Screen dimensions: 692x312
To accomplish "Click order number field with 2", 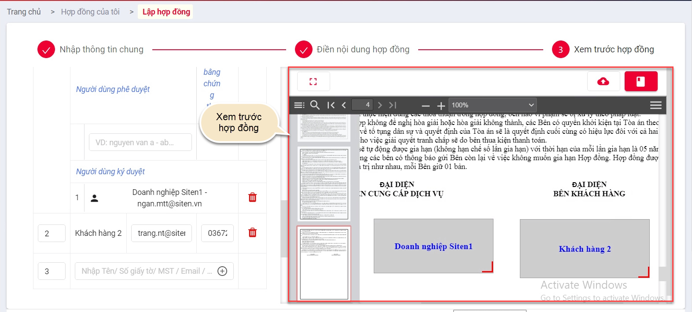I will click(52, 233).
